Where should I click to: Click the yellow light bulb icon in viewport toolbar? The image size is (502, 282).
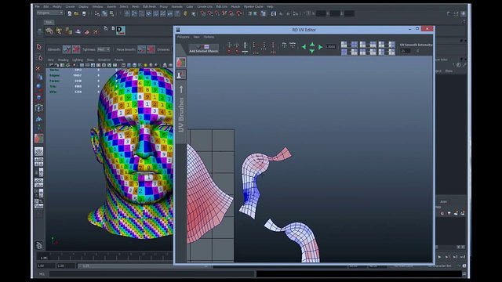coord(145,65)
